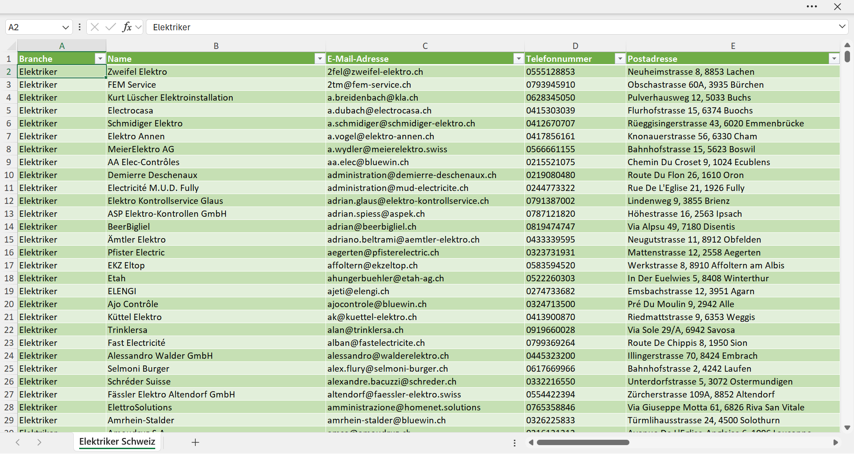Select cell Kurt Lüscher Elektroinstallation
The width and height of the screenshot is (854, 454).
216,97
